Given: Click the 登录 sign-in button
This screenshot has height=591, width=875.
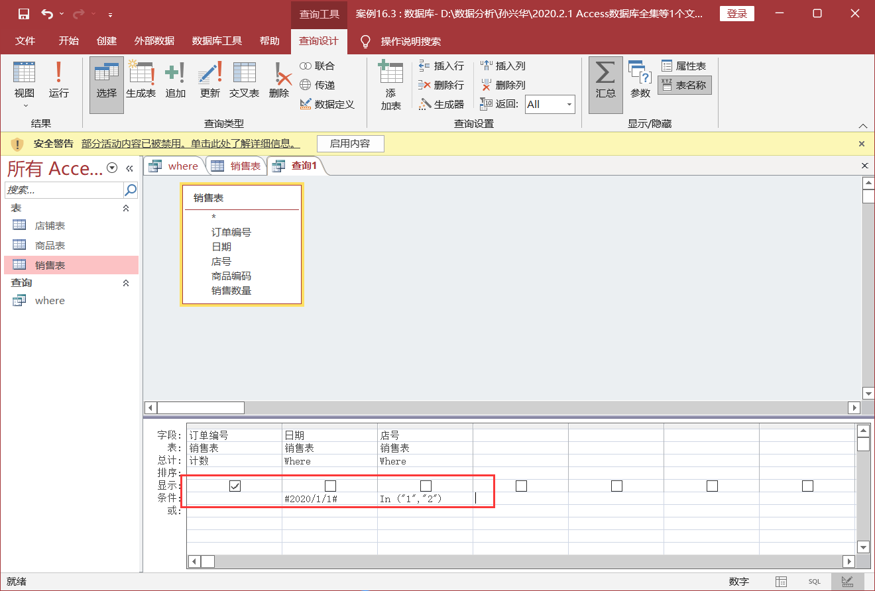Looking at the screenshot, I should coord(736,14).
